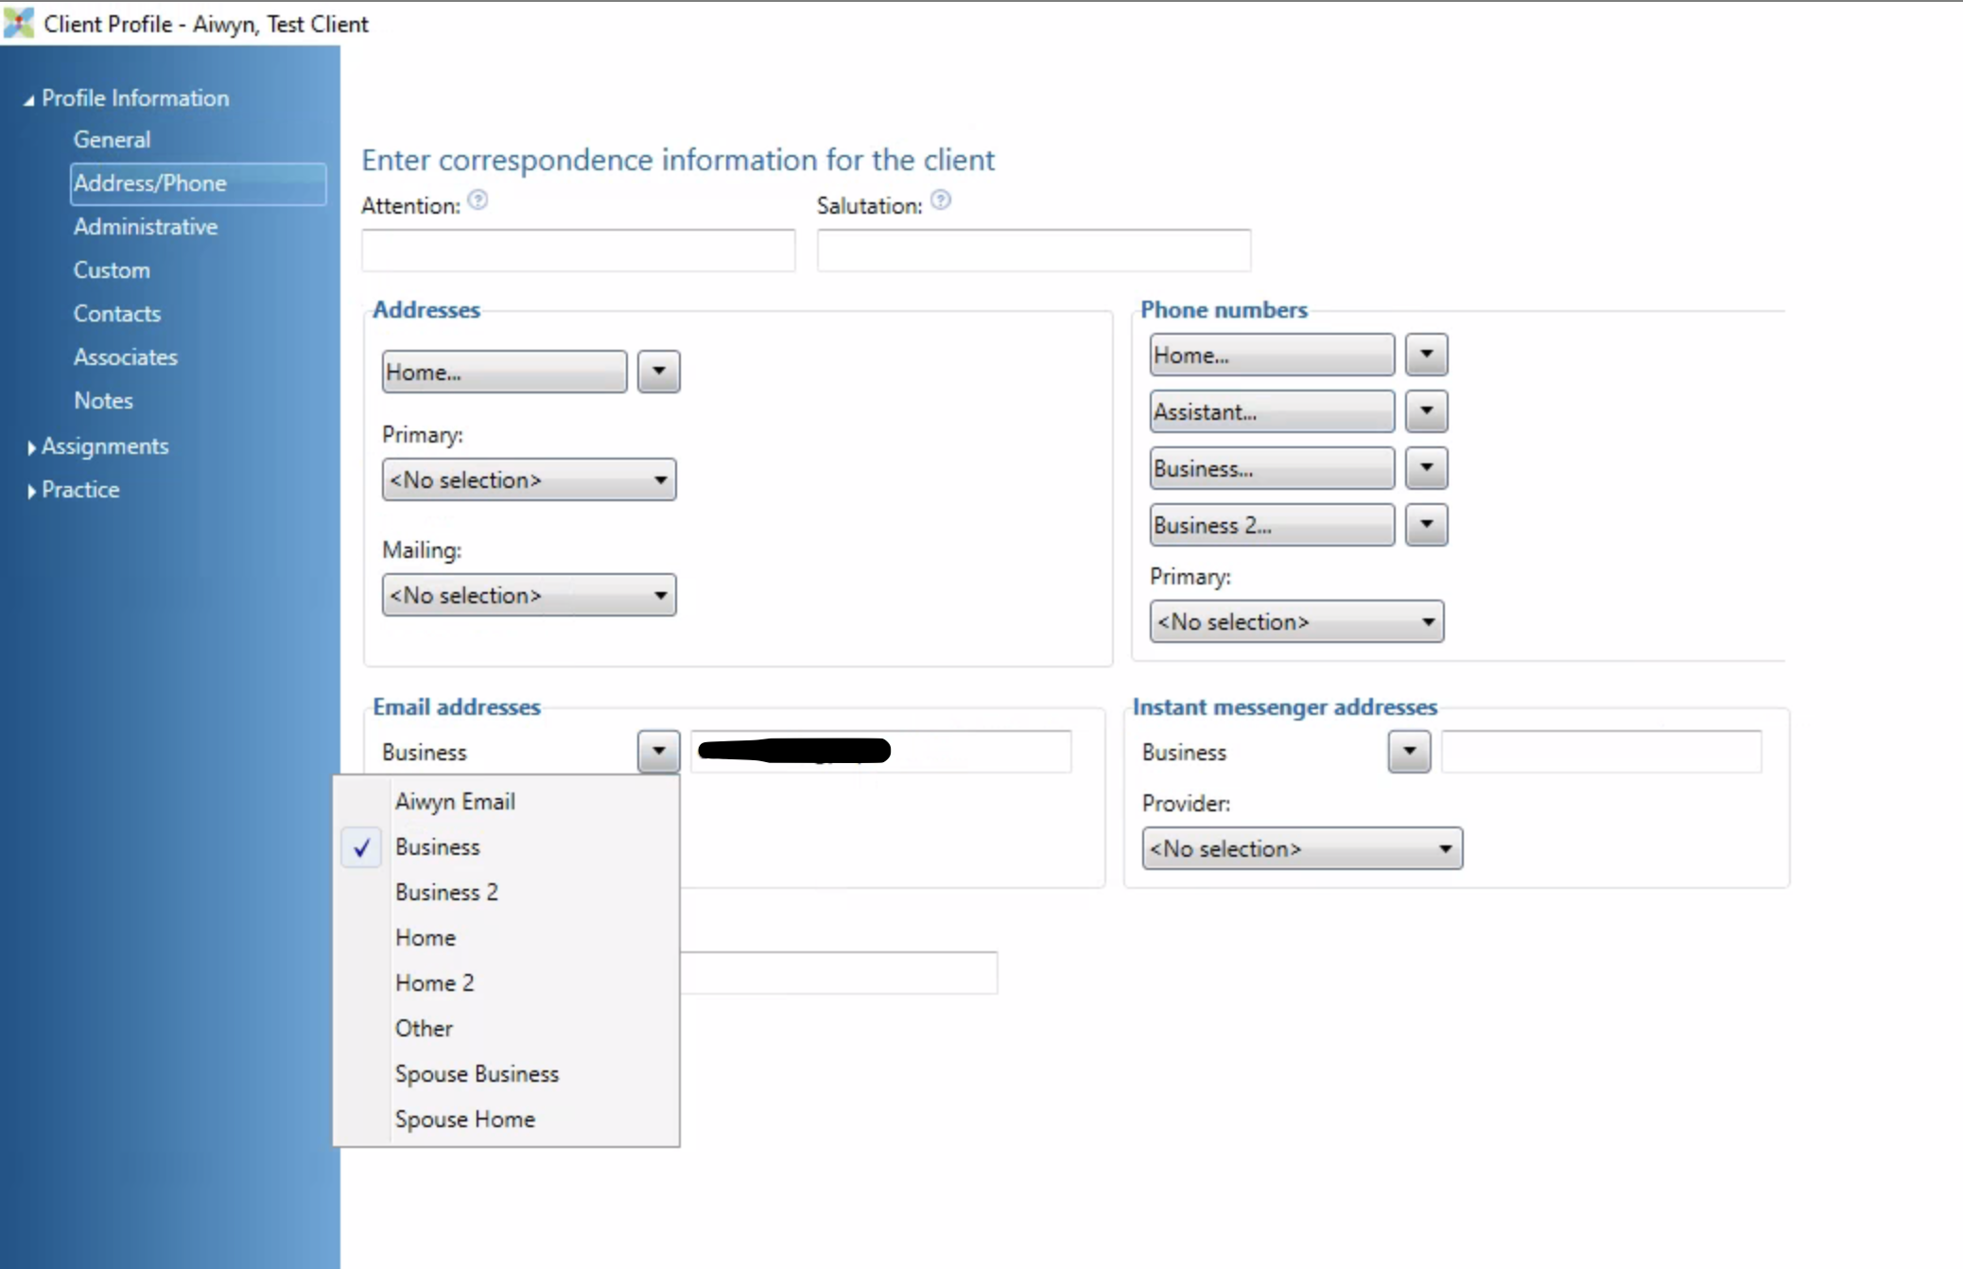Image resolution: width=1963 pixels, height=1269 pixels.
Task: Open the Mailing address dropdown
Action: (529, 596)
